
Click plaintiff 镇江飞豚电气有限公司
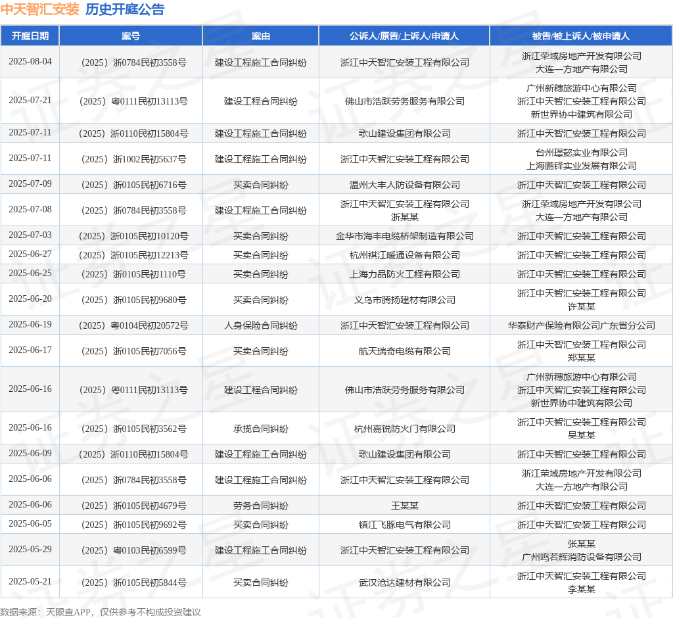[x=404, y=525]
